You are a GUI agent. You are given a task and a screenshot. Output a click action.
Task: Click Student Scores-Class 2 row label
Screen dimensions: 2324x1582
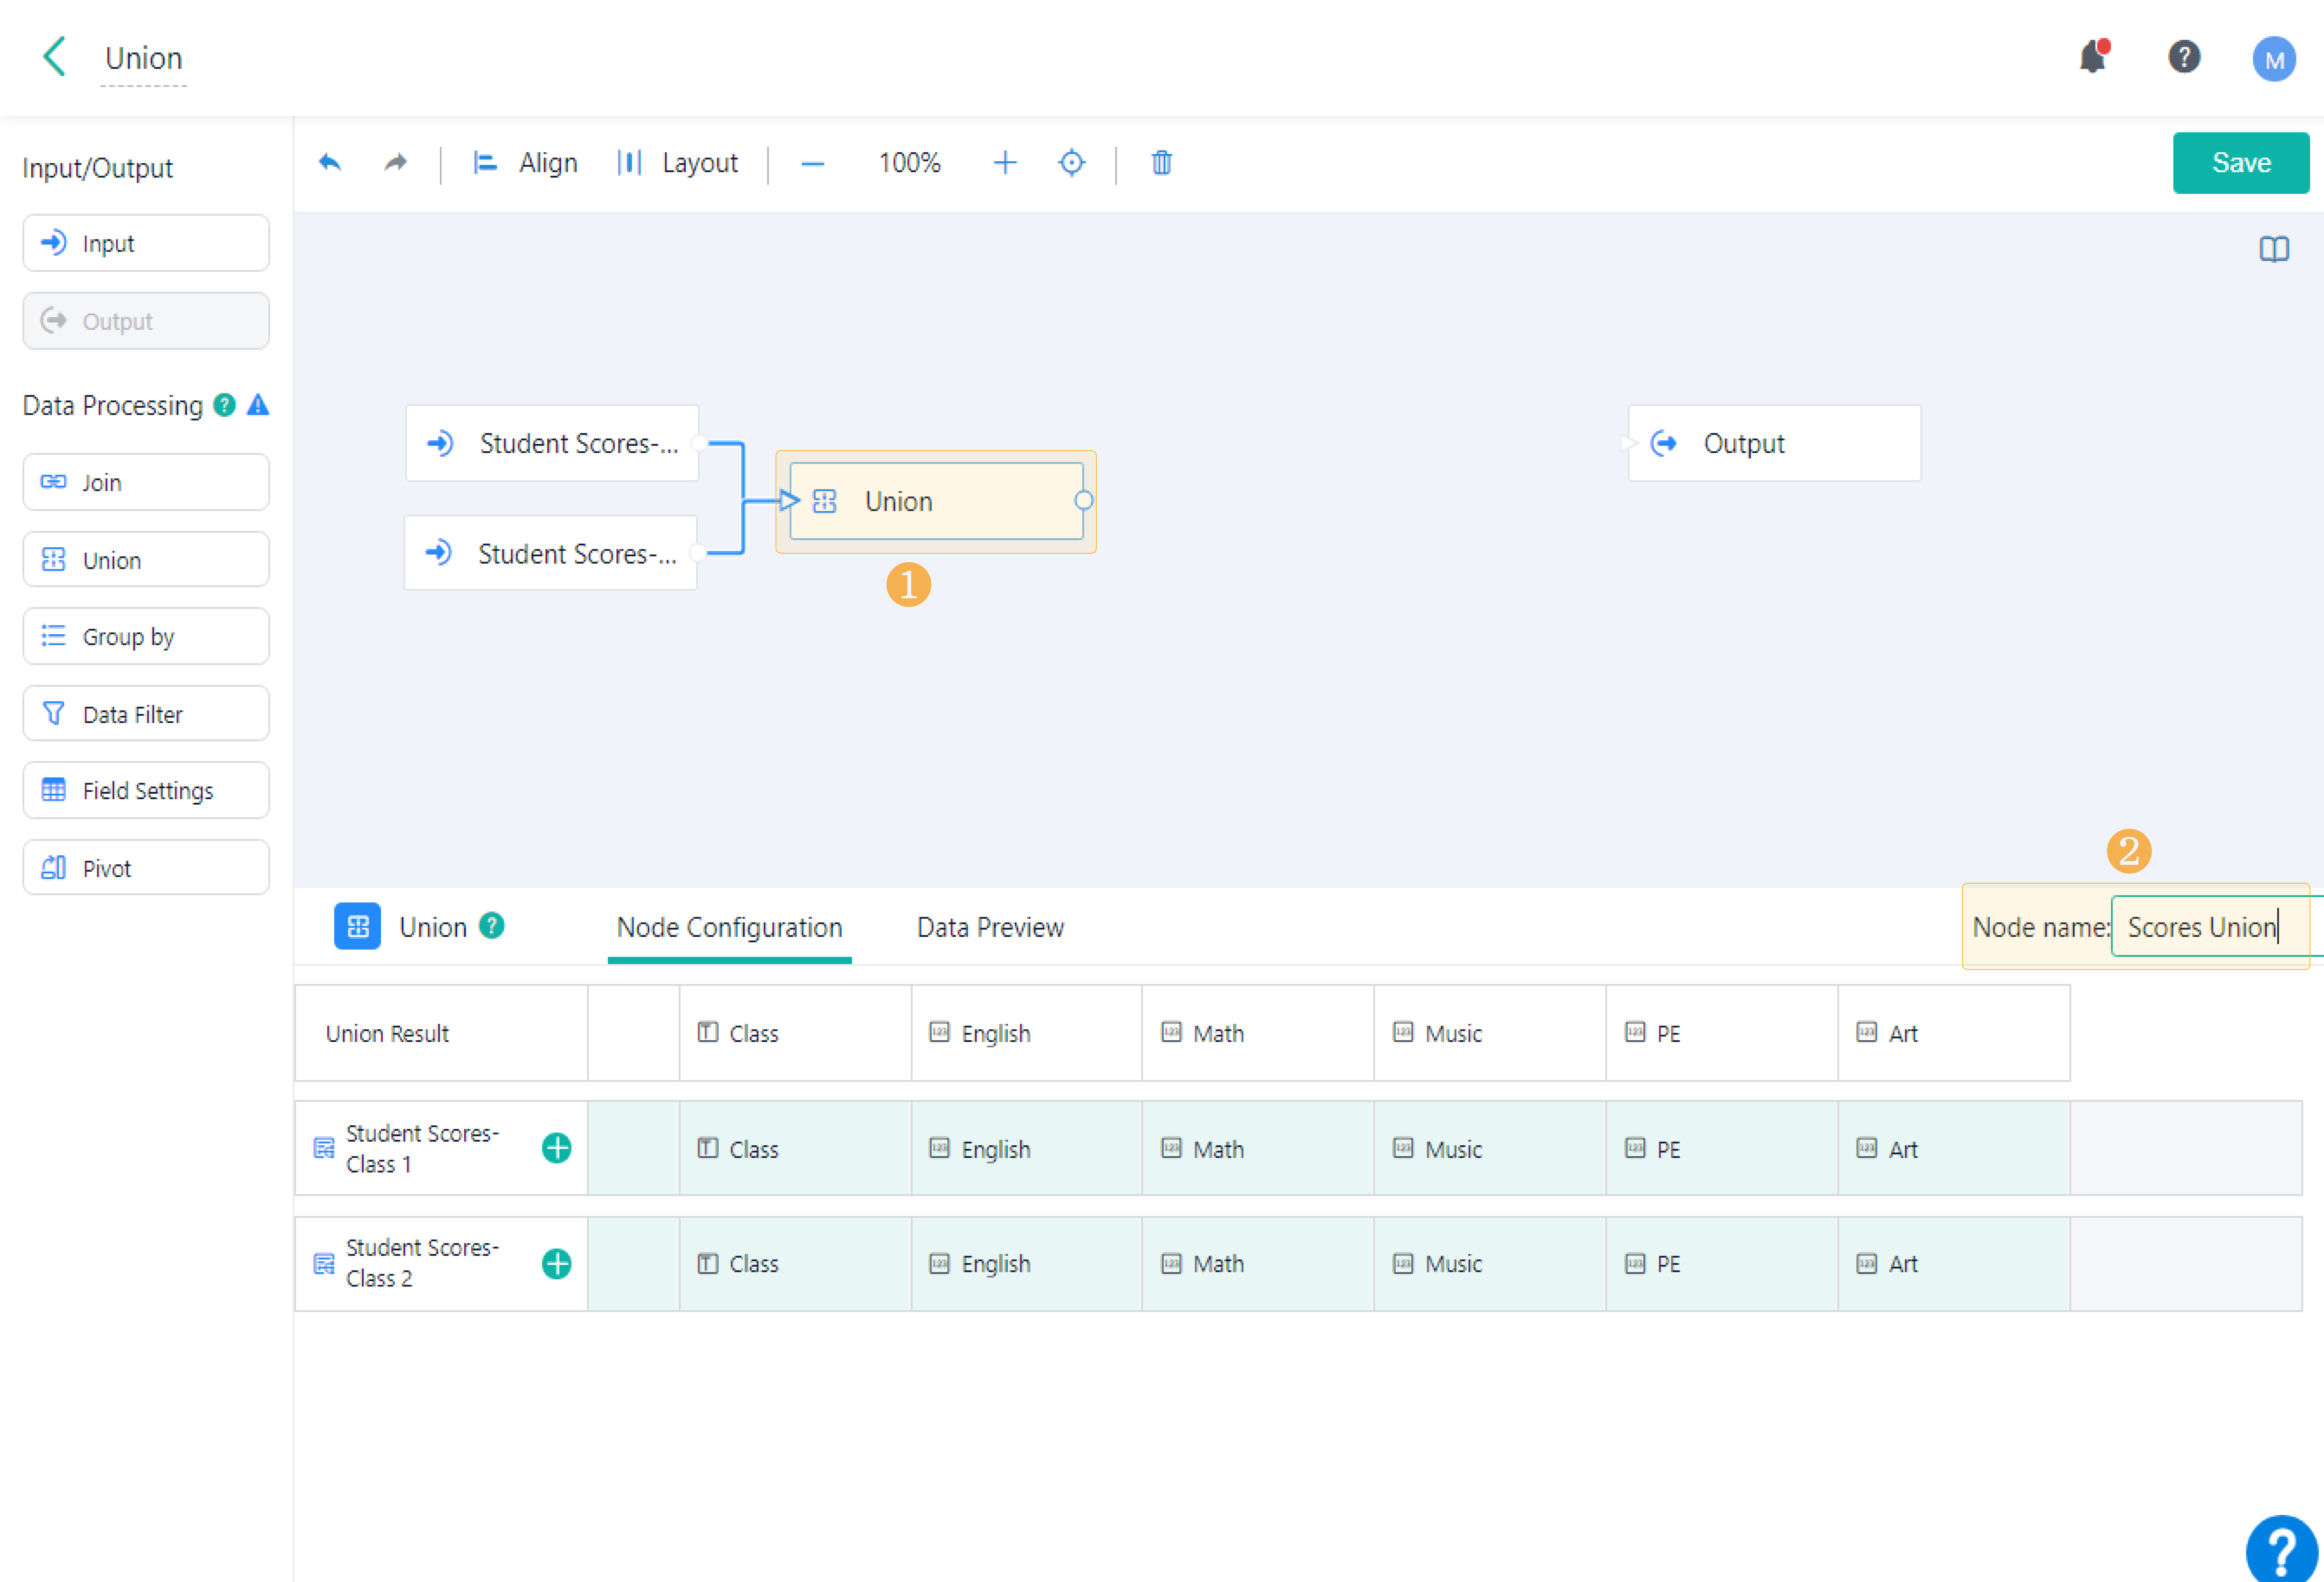tap(422, 1263)
